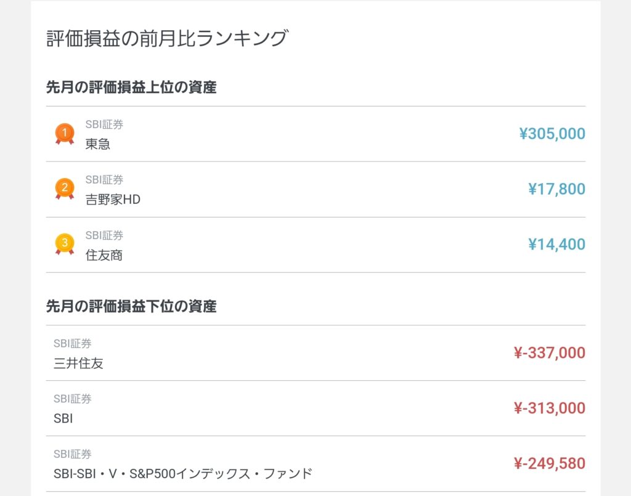Click the 評価損益の前月比ランキング title
This screenshot has height=496, width=631.
[167, 38]
